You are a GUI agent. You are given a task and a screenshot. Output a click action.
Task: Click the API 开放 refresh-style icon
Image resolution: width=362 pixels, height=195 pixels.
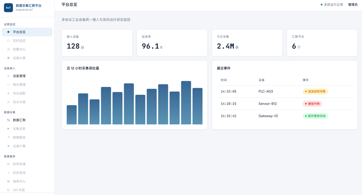coord(8,190)
